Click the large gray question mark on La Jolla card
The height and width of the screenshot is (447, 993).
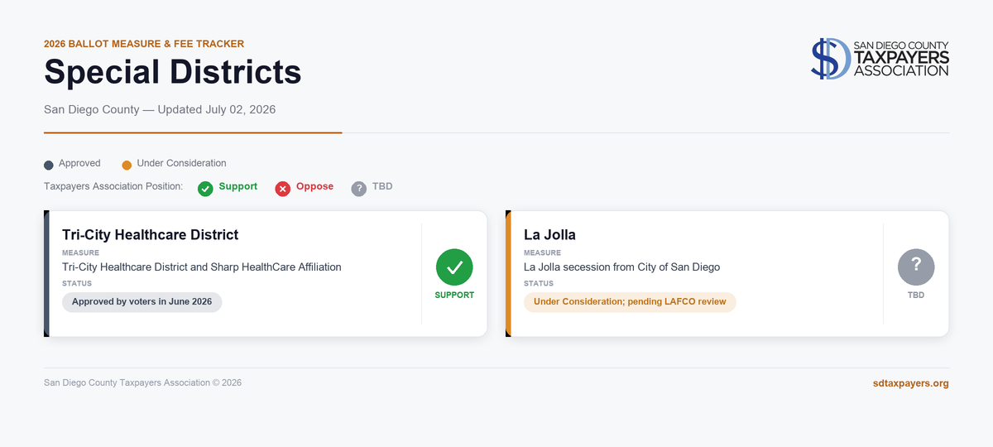pos(916,267)
